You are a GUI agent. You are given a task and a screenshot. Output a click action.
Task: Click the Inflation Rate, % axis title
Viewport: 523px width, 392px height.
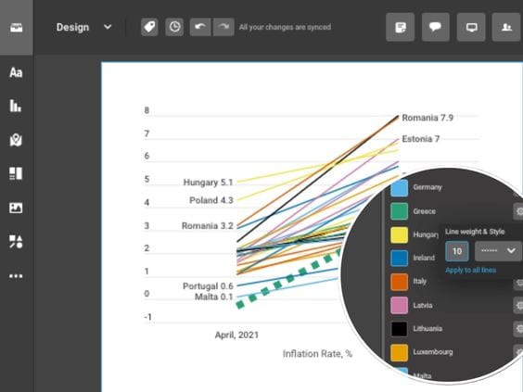(317, 354)
